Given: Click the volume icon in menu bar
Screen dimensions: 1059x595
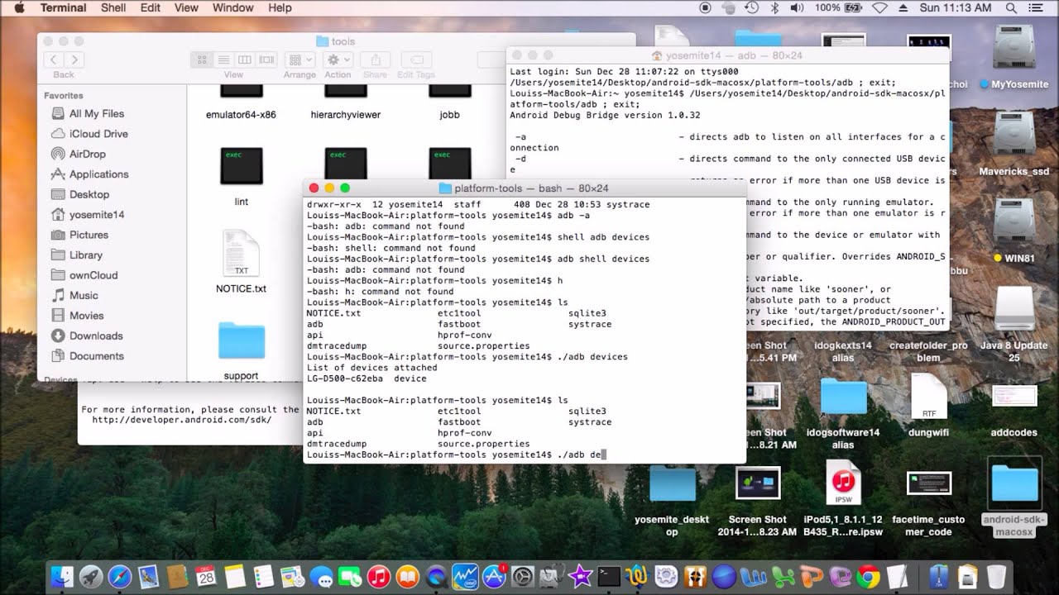Looking at the screenshot, I should click(x=797, y=7).
